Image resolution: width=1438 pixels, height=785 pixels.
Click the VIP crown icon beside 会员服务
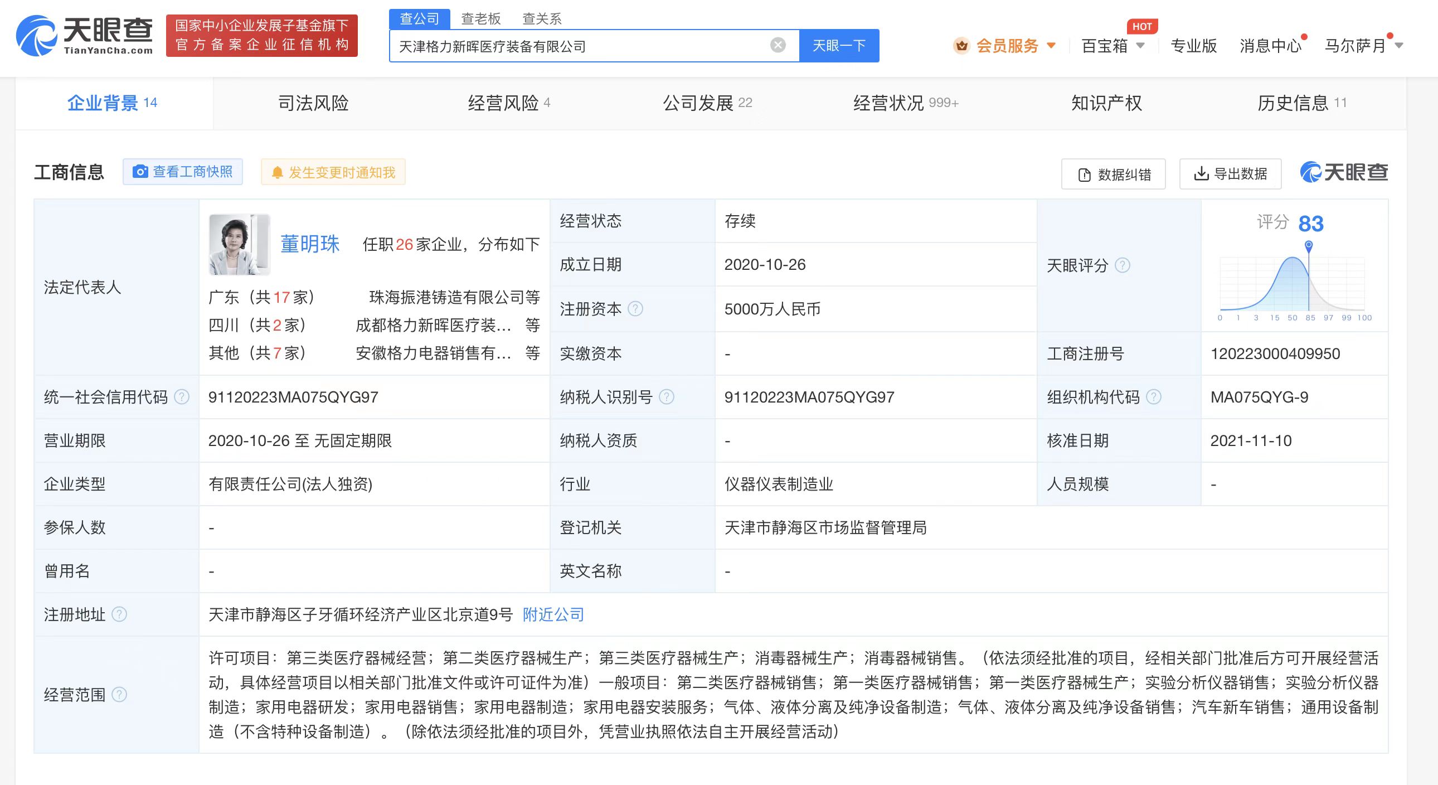click(961, 45)
